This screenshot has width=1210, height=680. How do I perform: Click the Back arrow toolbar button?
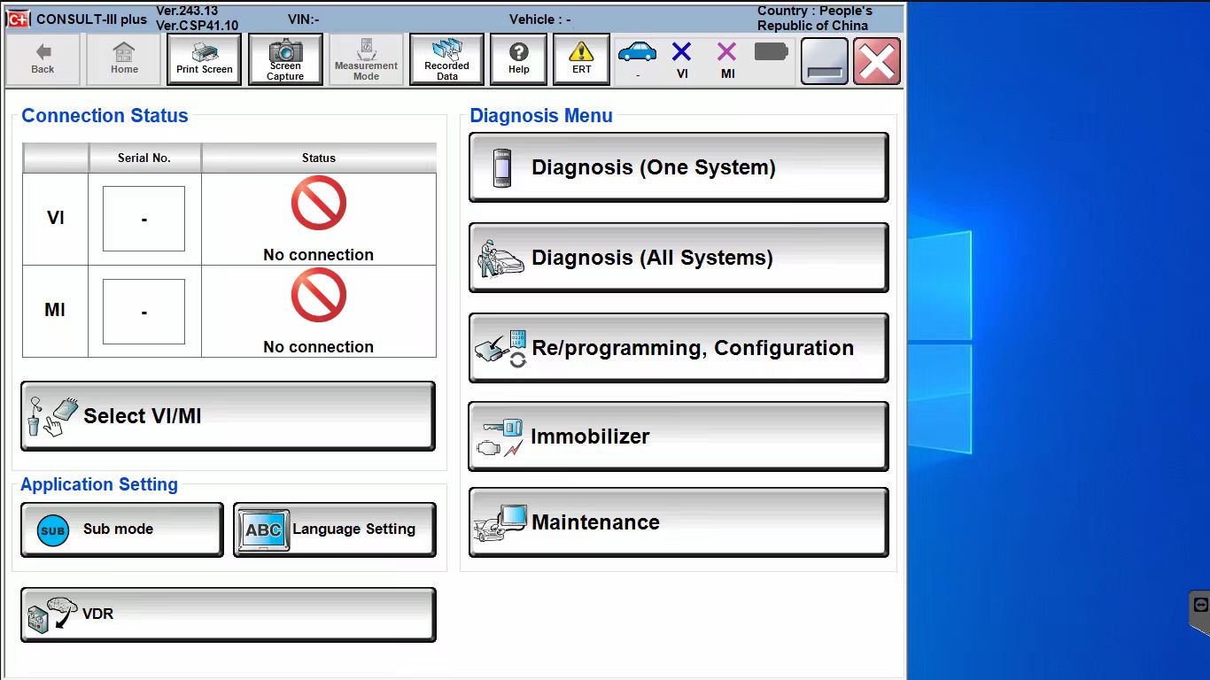click(x=43, y=59)
